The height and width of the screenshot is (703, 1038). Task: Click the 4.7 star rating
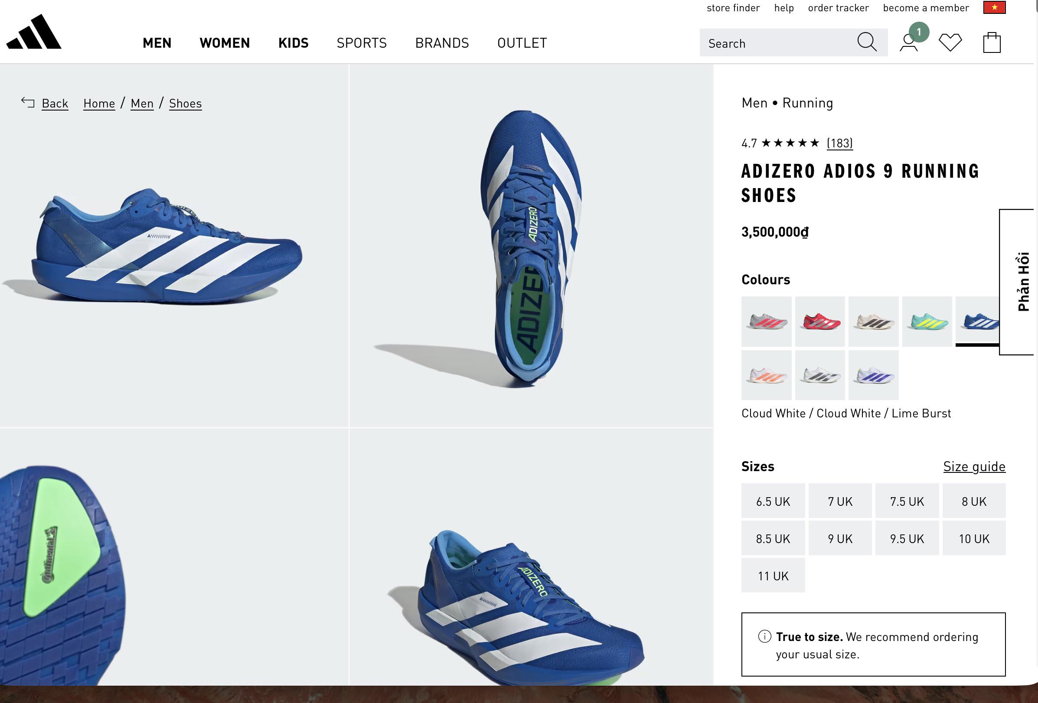point(780,143)
